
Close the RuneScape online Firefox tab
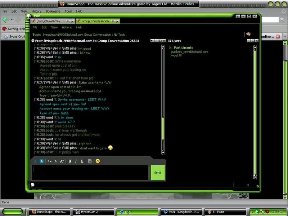[x=278, y=37]
